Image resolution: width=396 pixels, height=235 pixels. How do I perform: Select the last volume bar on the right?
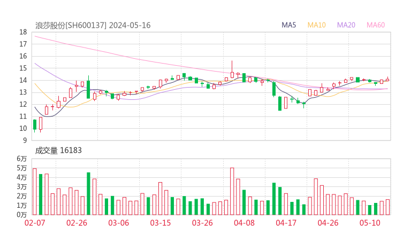pos(387,207)
